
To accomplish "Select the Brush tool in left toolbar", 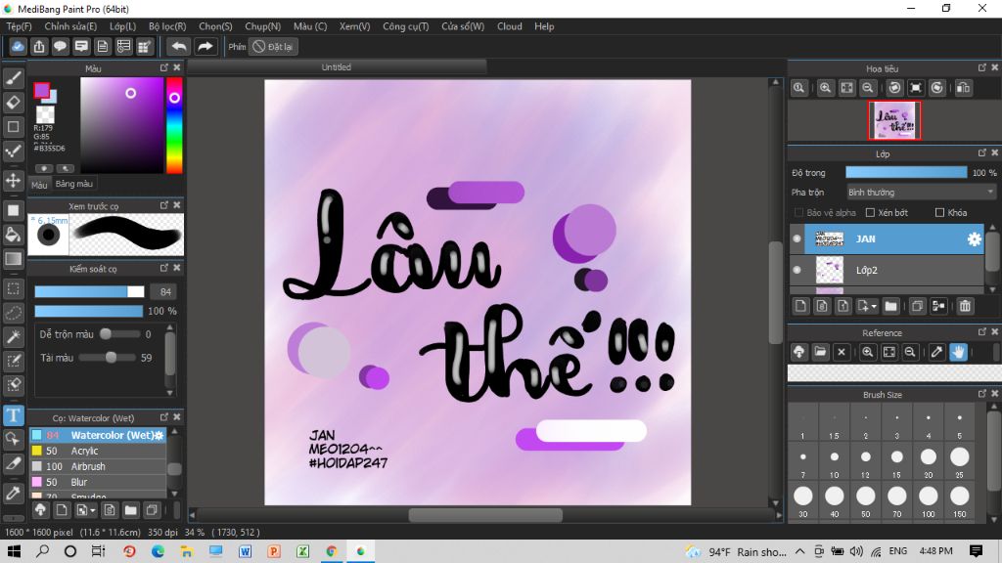I will coord(14,78).
